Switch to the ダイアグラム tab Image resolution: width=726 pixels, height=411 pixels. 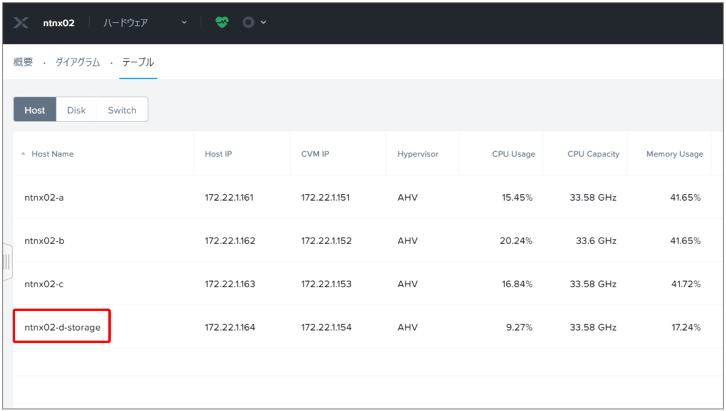[77, 62]
